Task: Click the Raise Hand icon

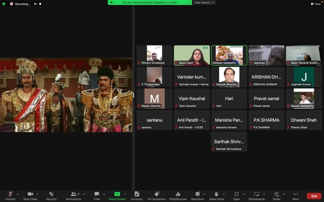Action: tap(216, 194)
